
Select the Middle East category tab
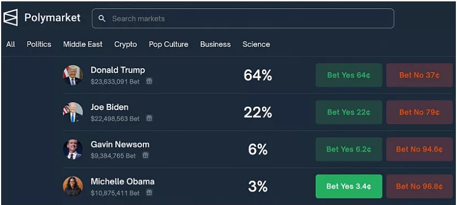(x=83, y=44)
